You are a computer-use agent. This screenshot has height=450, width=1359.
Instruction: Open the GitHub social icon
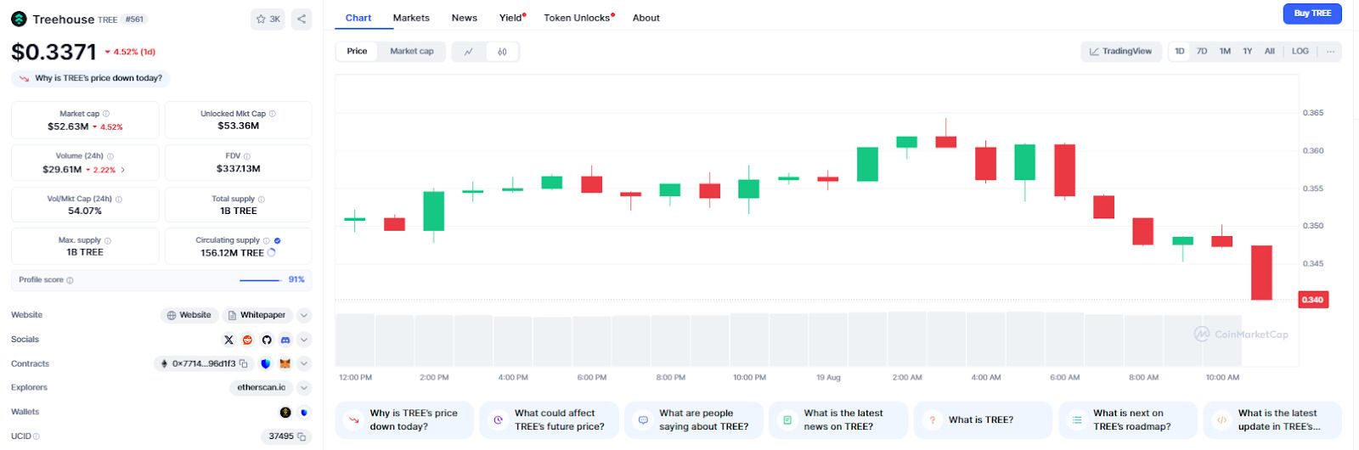pos(267,340)
